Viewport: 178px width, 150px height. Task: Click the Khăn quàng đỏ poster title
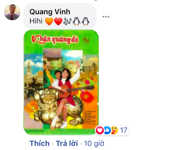[55, 40]
